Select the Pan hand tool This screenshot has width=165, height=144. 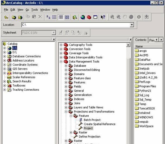point(125,17)
